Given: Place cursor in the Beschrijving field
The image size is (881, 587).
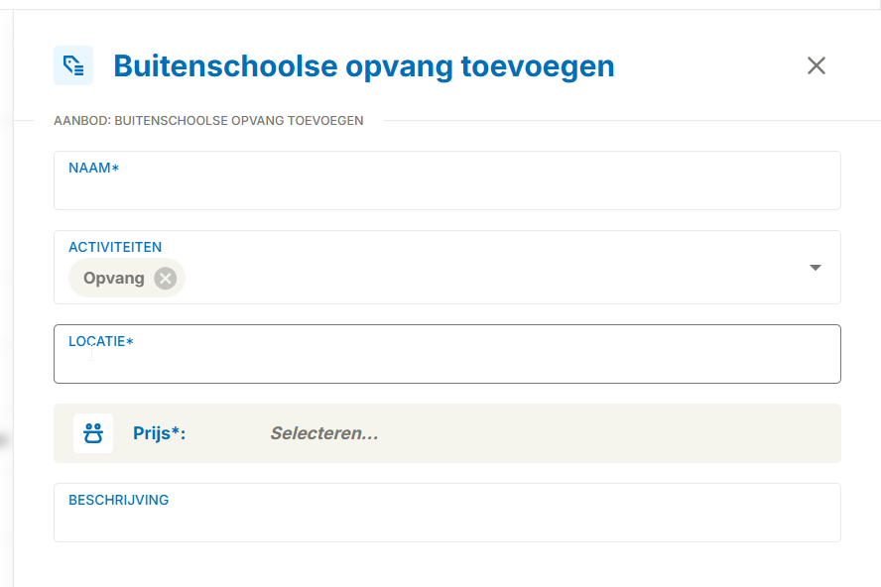Looking at the screenshot, I should click(x=446, y=522).
